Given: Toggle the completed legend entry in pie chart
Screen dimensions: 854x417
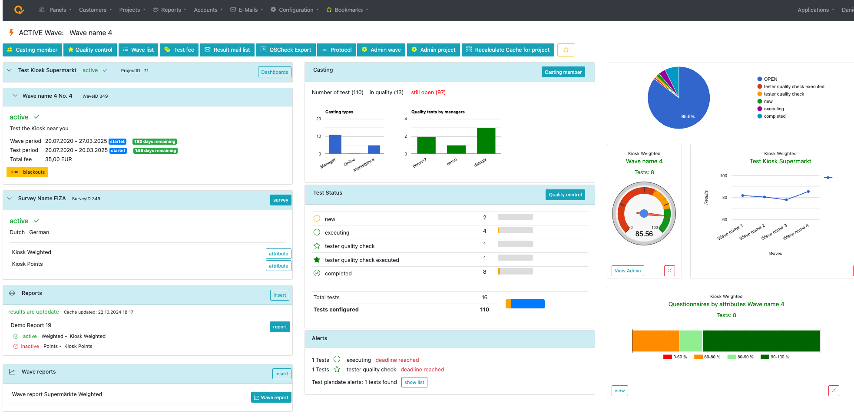Looking at the screenshot, I should point(771,116).
